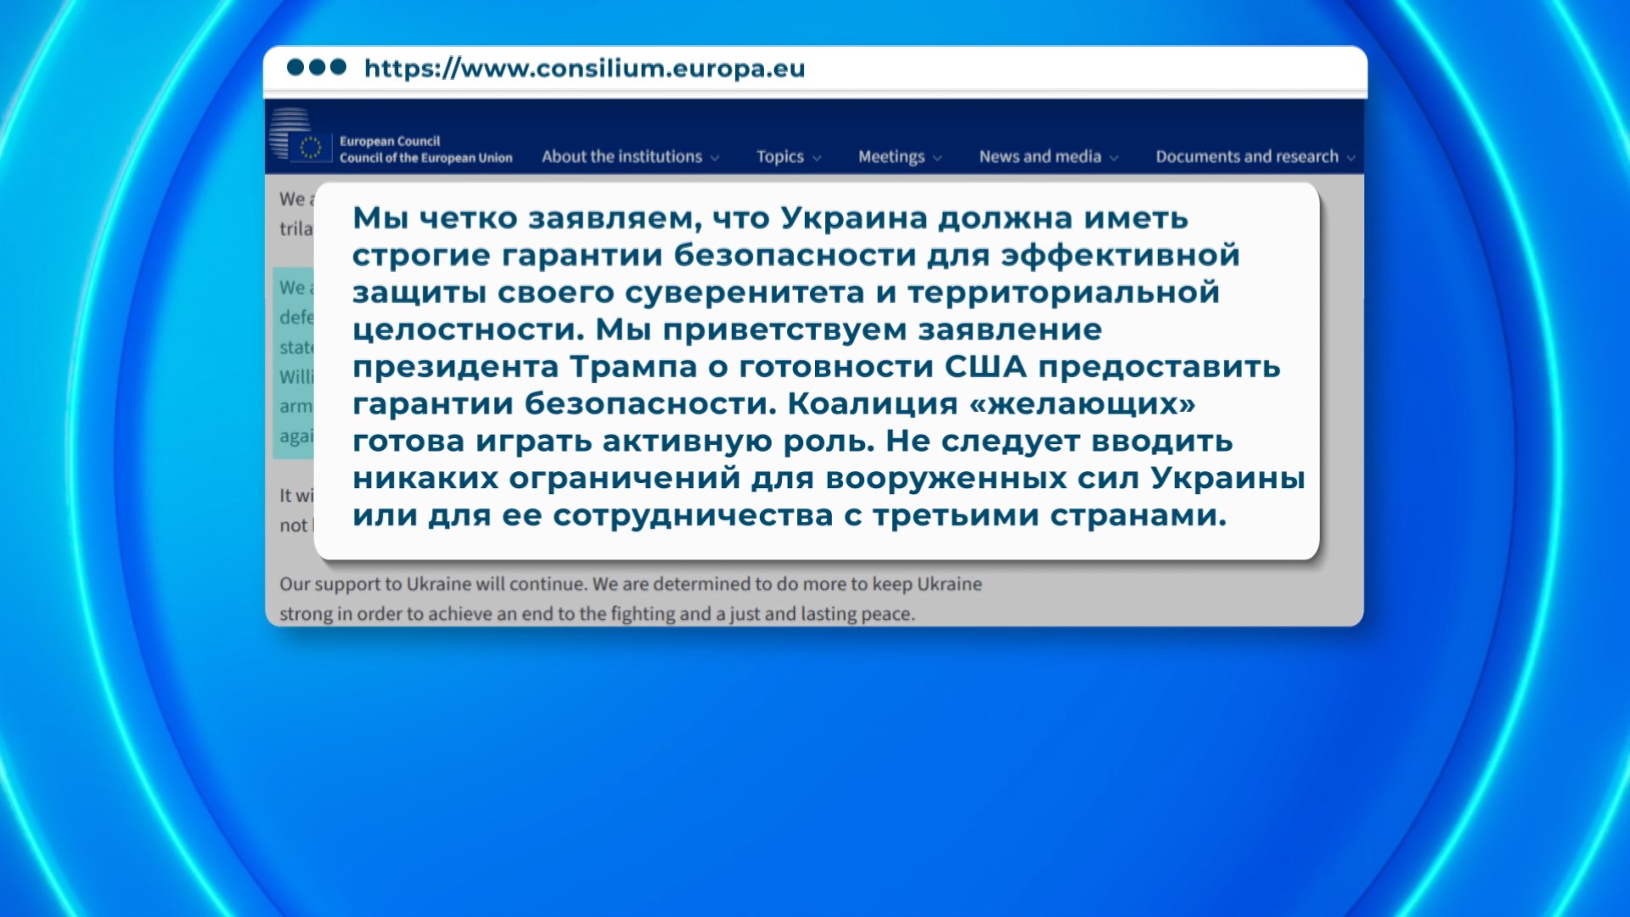The height and width of the screenshot is (917, 1630).
Task: Click the Russian translated quote overlay
Action: point(817,371)
